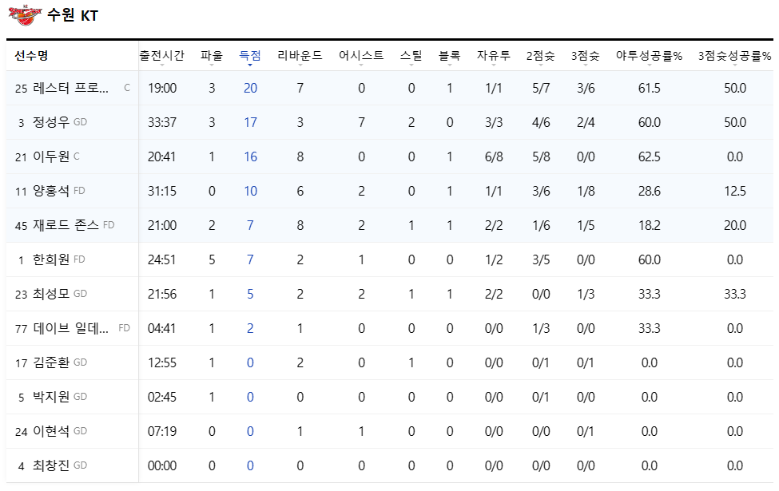Sort by 3점슛성공률% column header
779x491 pixels.
[x=734, y=56]
